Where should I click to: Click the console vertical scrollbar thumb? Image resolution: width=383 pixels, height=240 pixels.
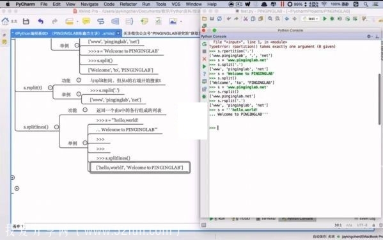click(x=379, y=99)
